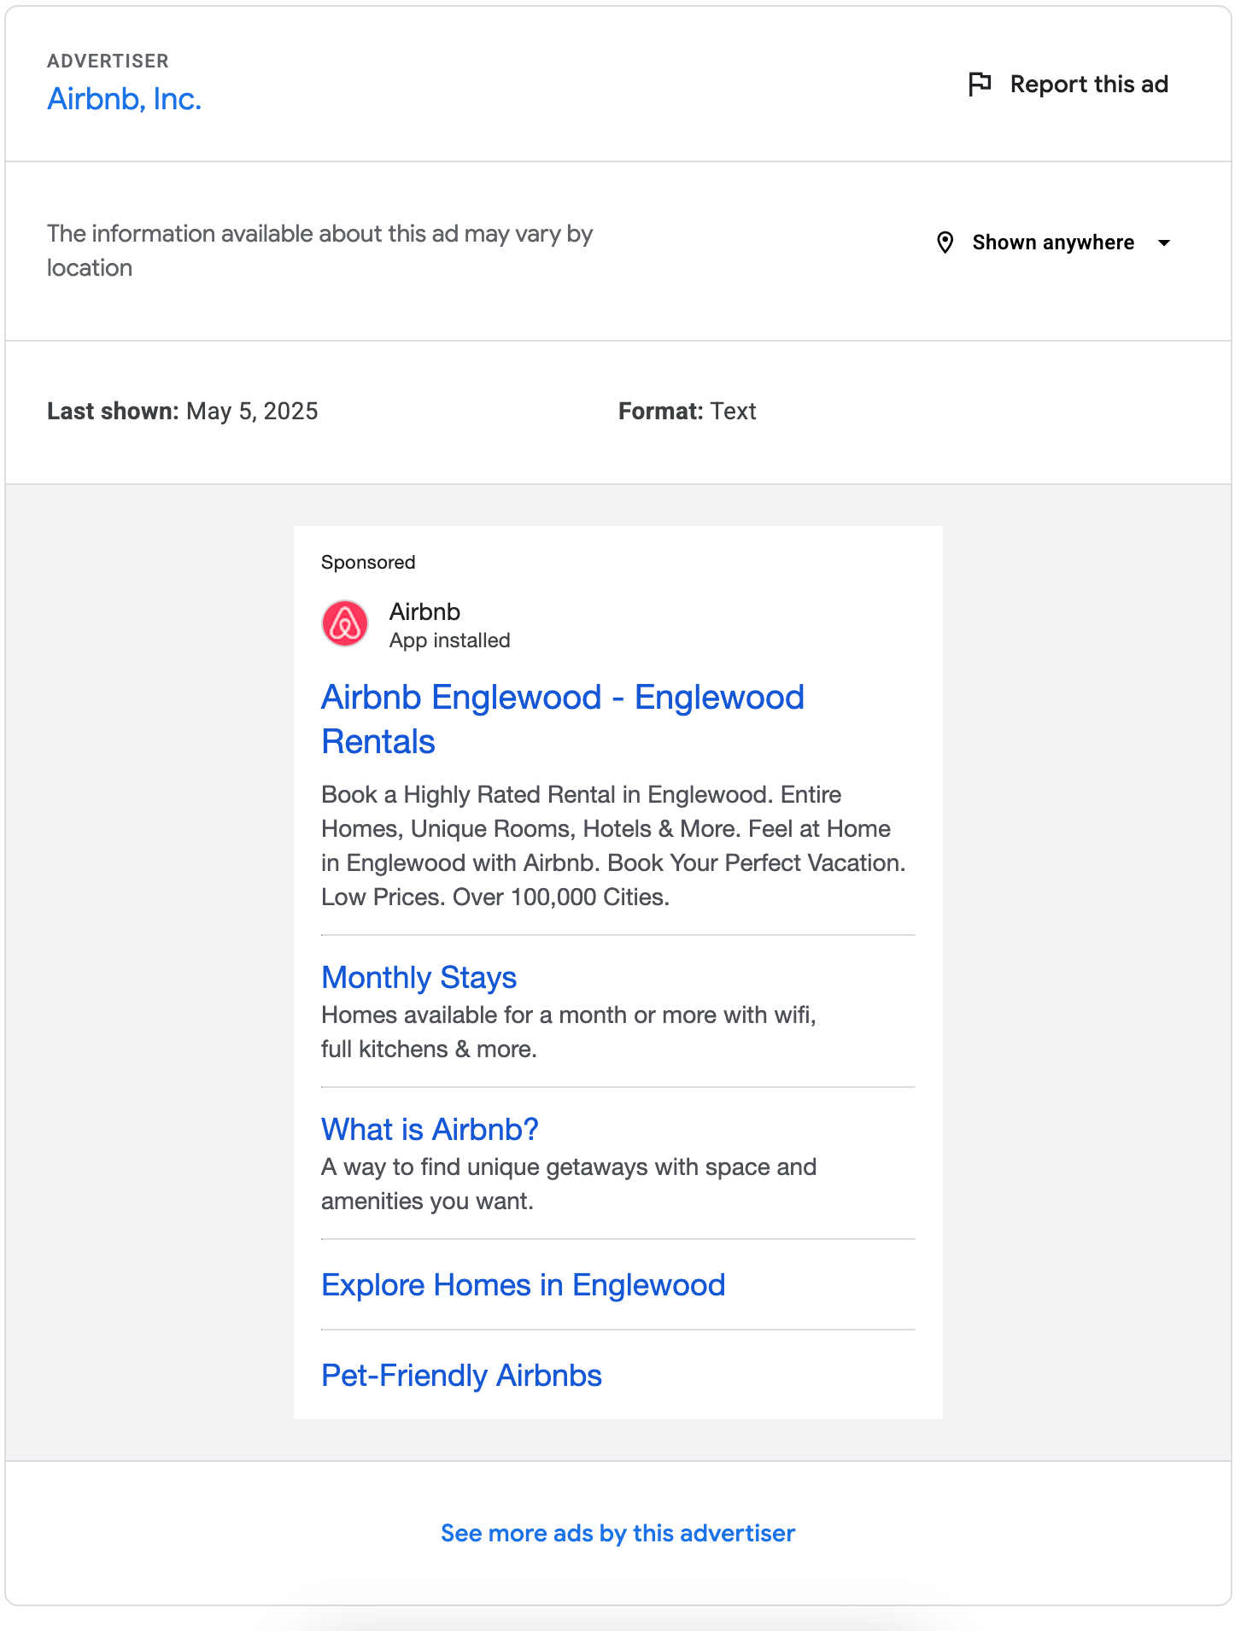Select the ad preview thumbnail area
The image size is (1235, 1631).
click(617, 973)
